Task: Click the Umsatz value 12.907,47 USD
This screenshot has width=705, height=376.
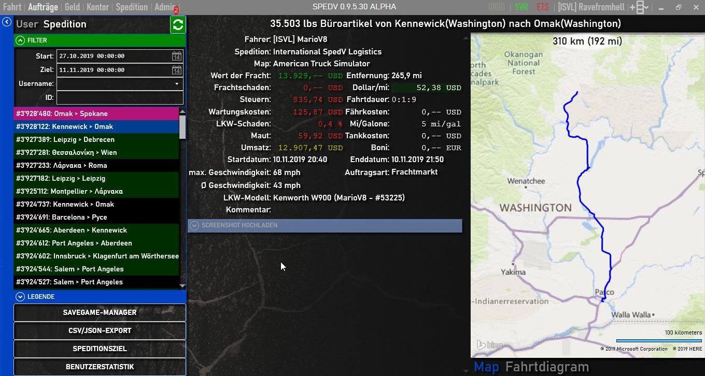Action: 311,148
